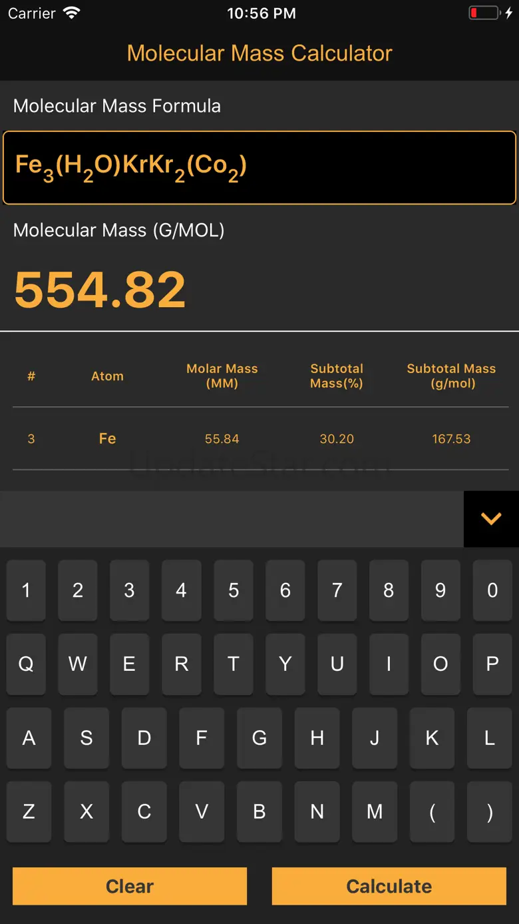Collapse keyboard with the down chevron
519x924 pixels.
pos(491,519)
